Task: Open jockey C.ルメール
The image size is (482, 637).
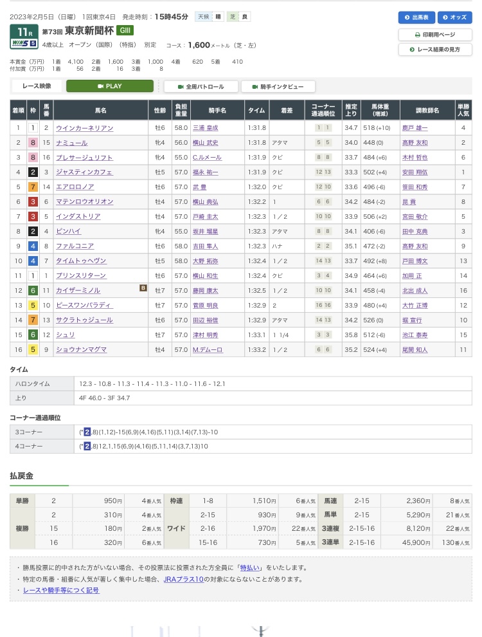Action: pyautogui.click(x=207, y=158)
